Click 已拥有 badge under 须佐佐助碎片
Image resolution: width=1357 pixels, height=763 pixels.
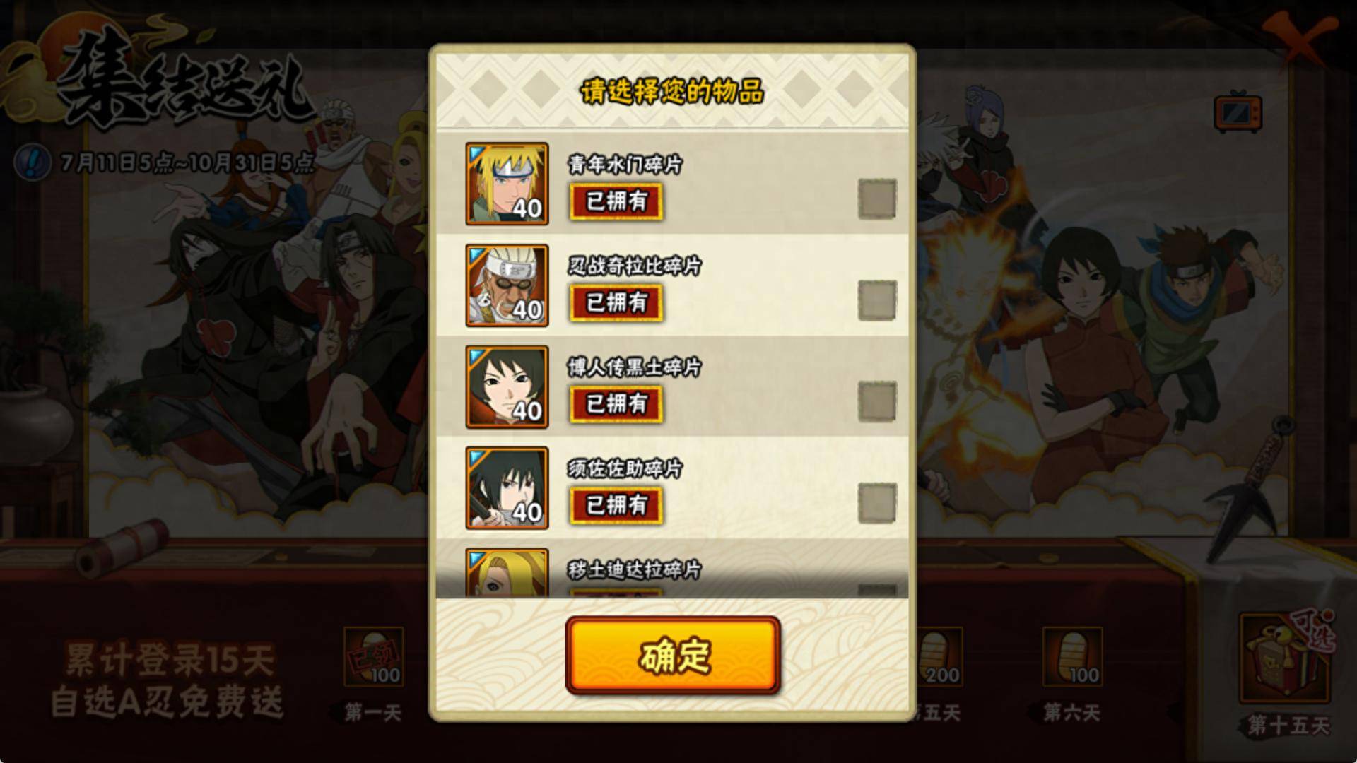pos(616,505)
